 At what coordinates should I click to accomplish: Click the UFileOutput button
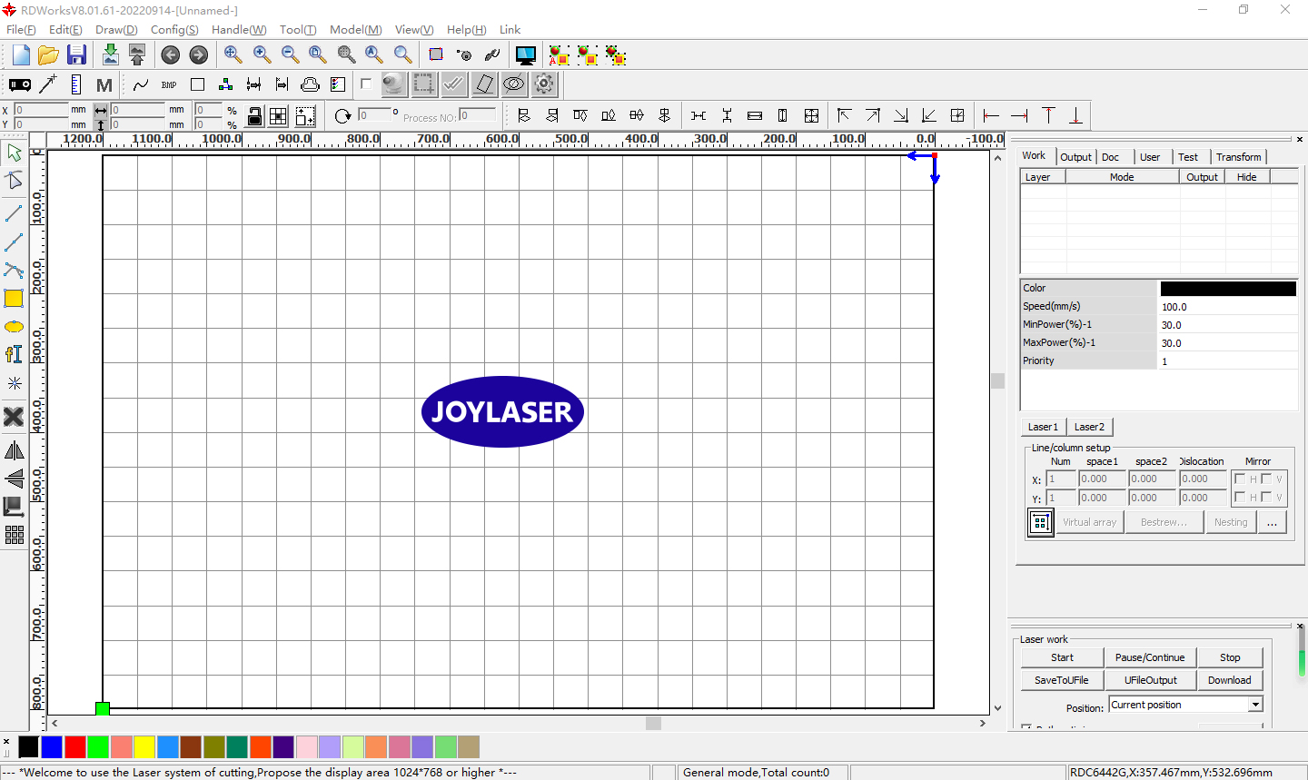pyautogui.click(x=1150, y=680)
